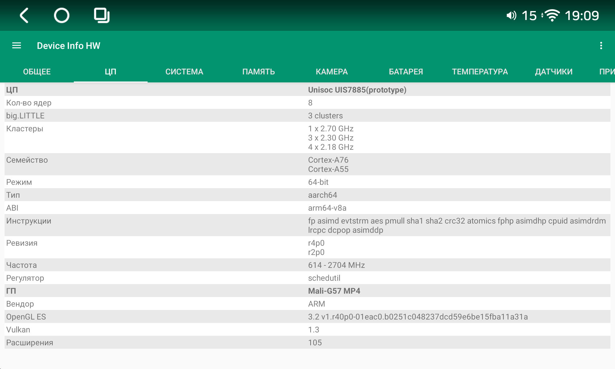Switch to the КАМЕРА tab
Viewport: 615px width, 369px height.
point(332,72)
